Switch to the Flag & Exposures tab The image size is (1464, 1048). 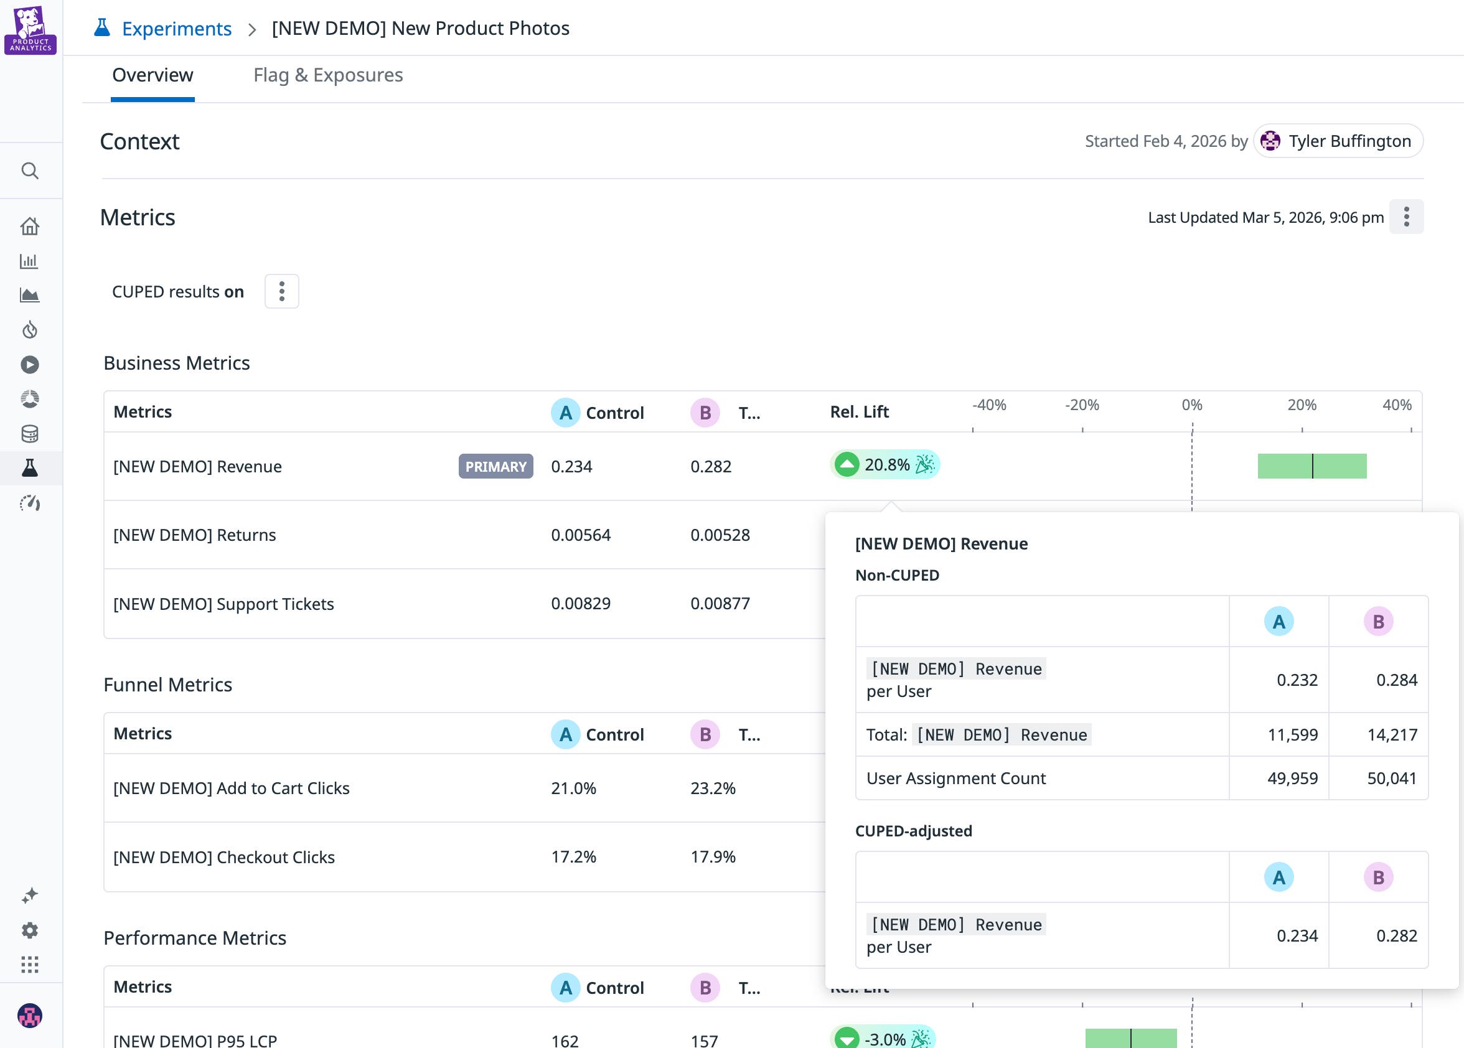(x=328, y=75)
